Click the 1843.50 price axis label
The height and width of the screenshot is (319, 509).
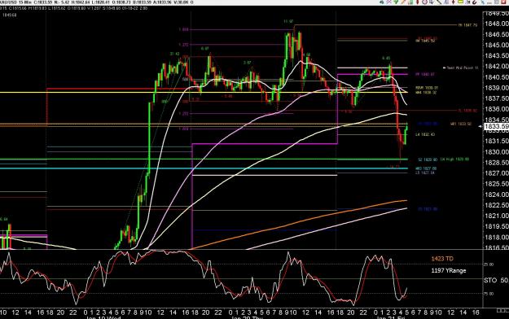click(496, 56)
